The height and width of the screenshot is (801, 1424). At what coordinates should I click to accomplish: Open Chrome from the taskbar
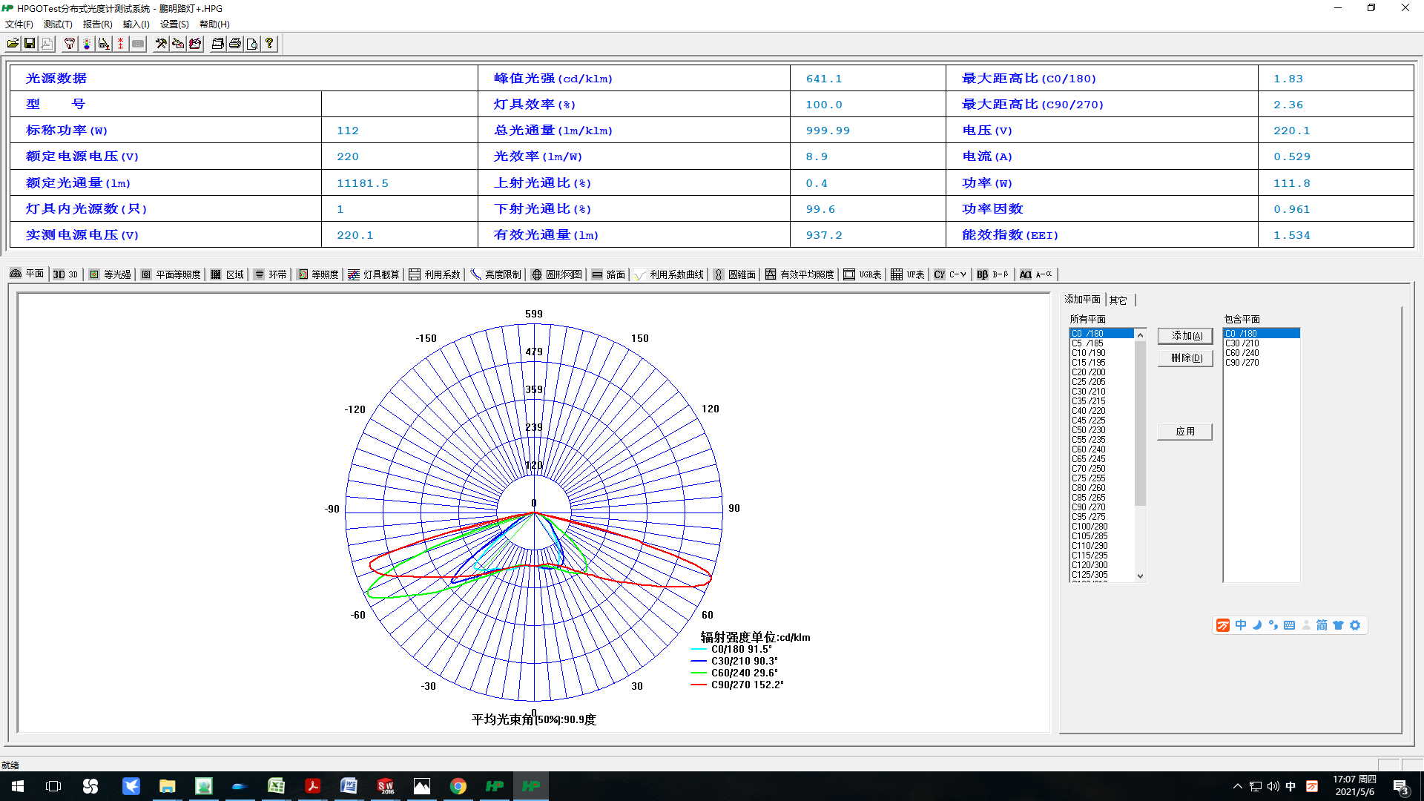458,786
